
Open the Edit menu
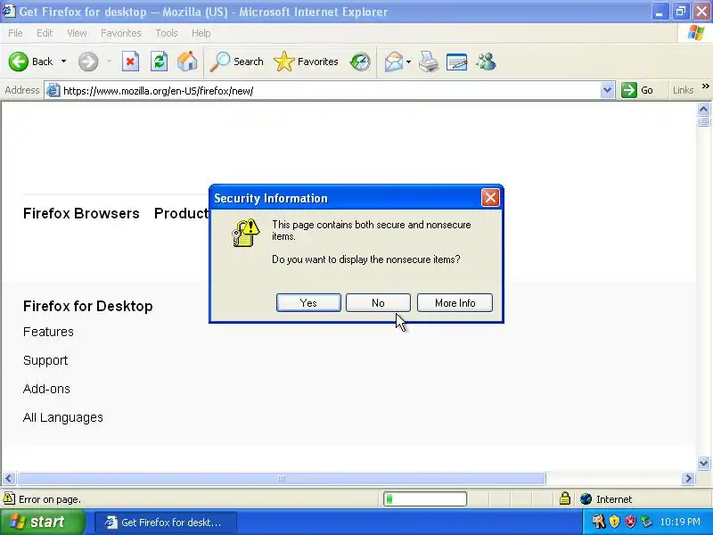(45, 33)
